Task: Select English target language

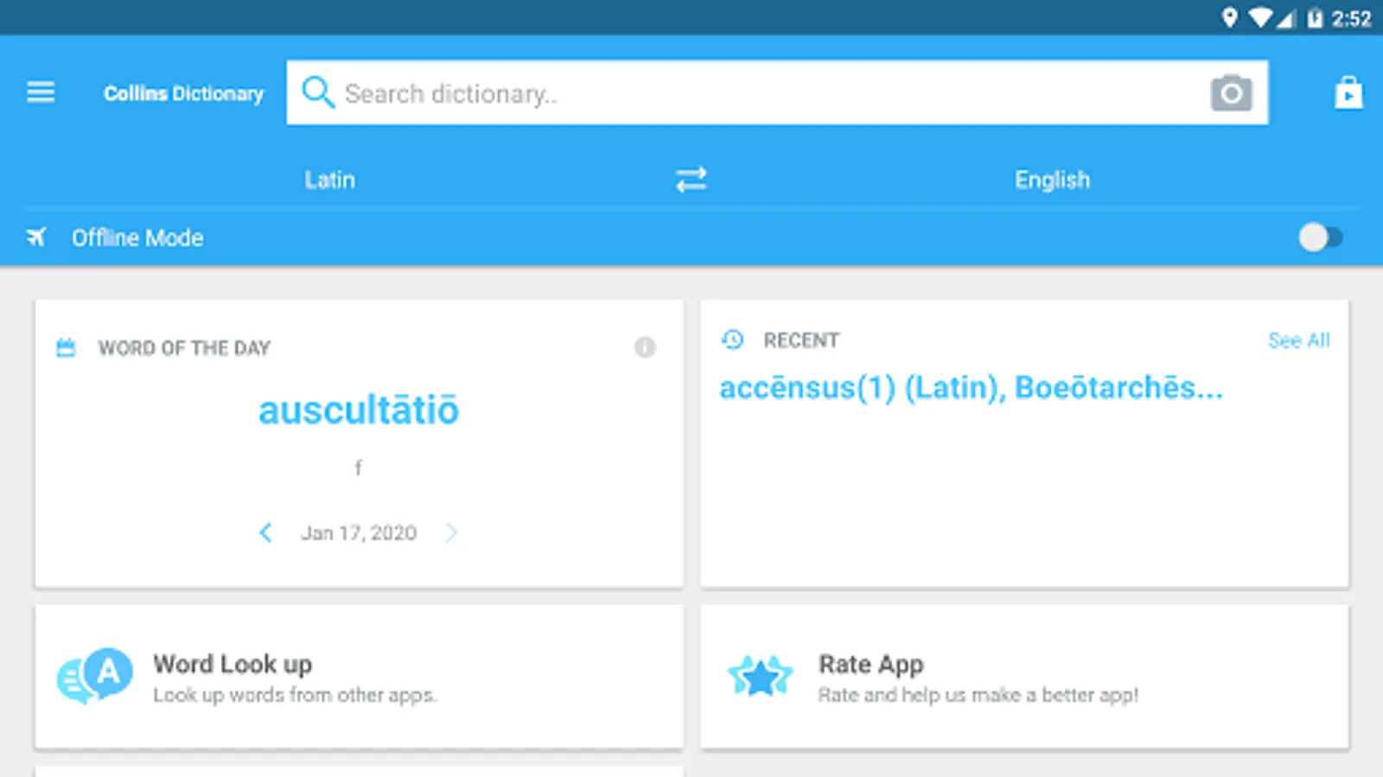Action: pos(1052,180)
